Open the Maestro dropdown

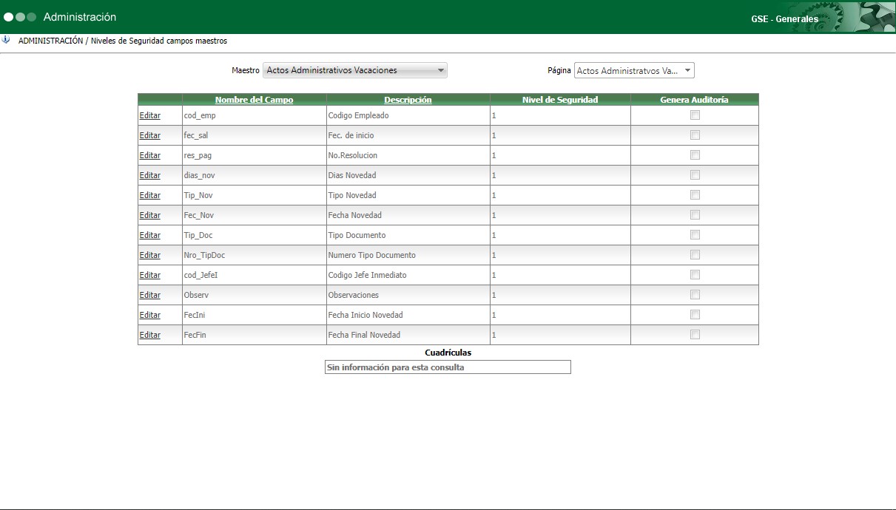pyautogui.click(x=355, y=71)
